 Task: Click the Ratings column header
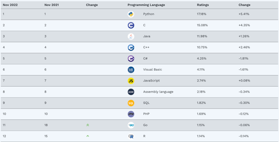click(x=203, y=5)
